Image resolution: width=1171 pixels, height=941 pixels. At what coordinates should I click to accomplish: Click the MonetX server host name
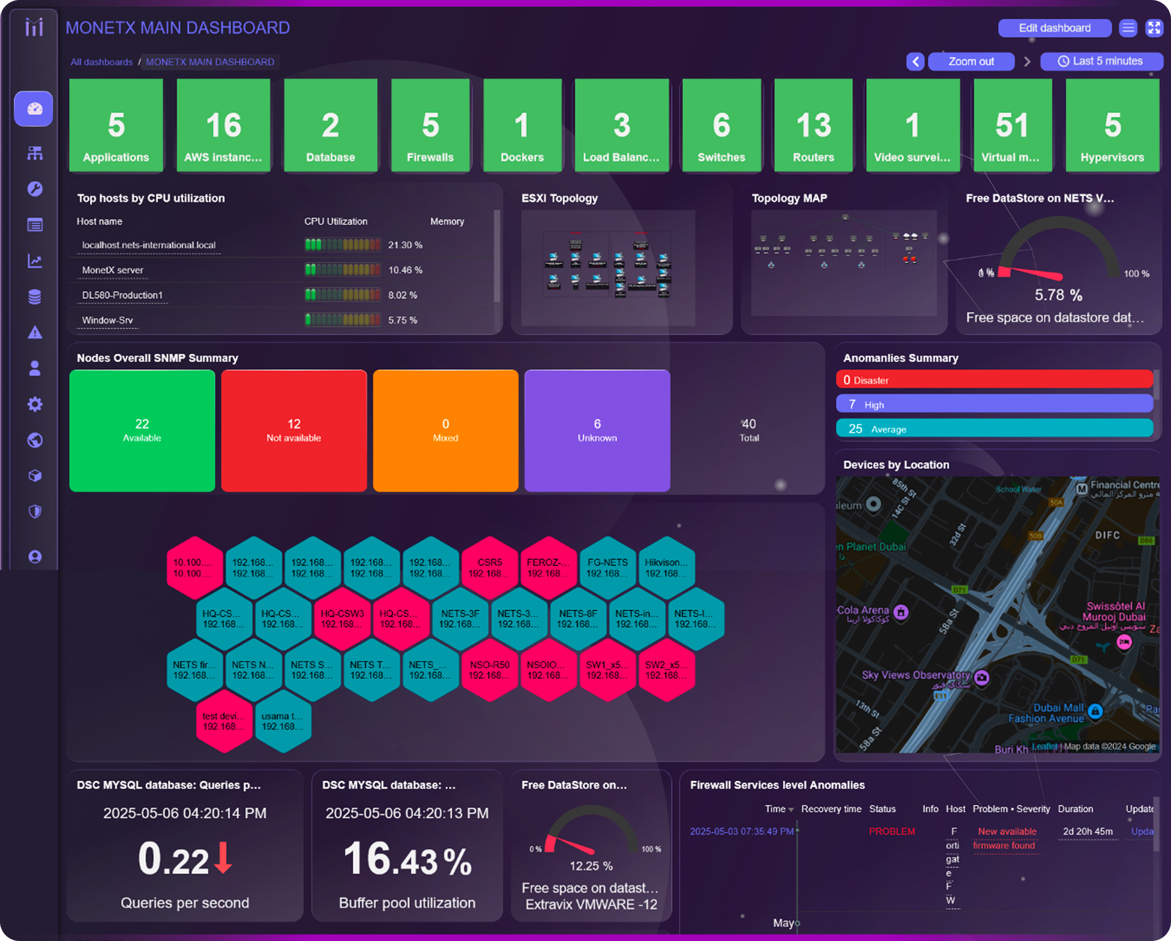113,270
